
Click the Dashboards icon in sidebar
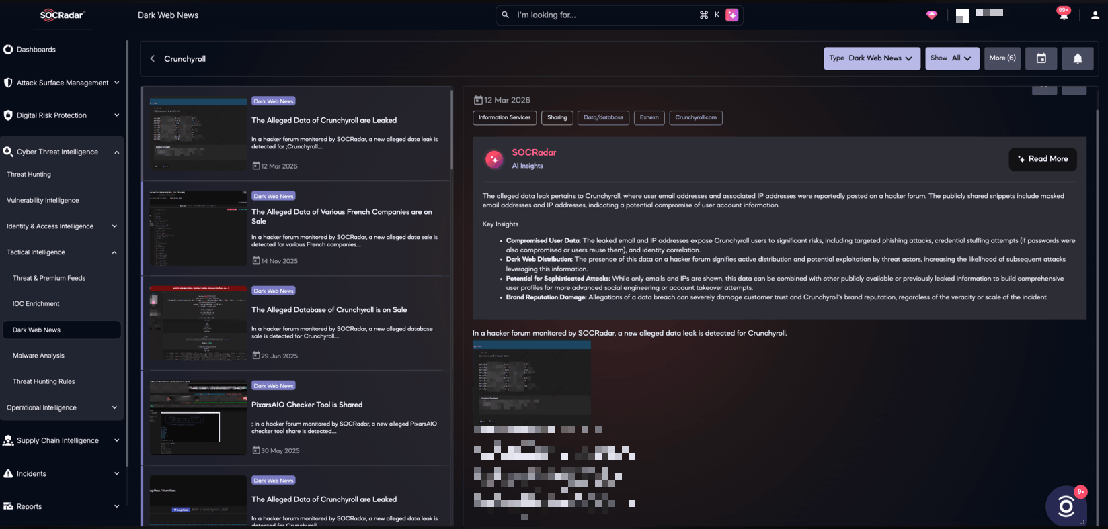coord(8,49)
